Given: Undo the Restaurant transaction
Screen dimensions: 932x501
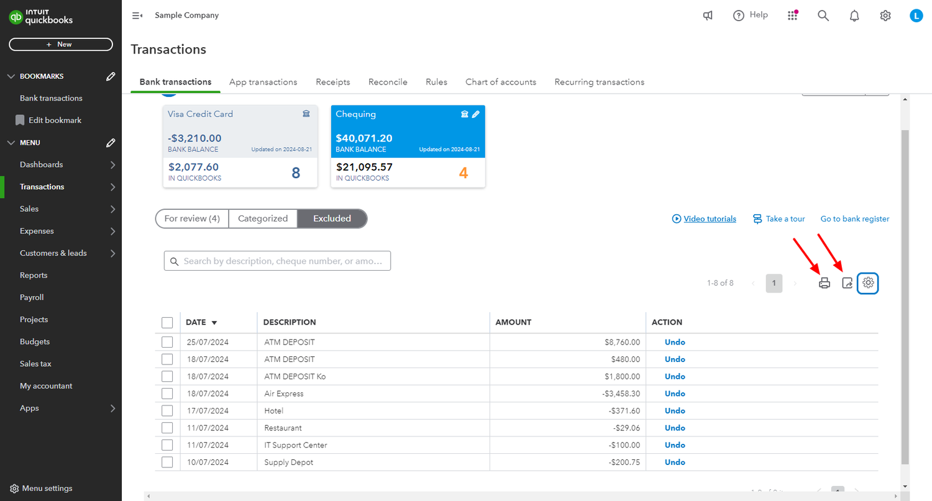Looking at the screenshot, I should pos(674,428).
